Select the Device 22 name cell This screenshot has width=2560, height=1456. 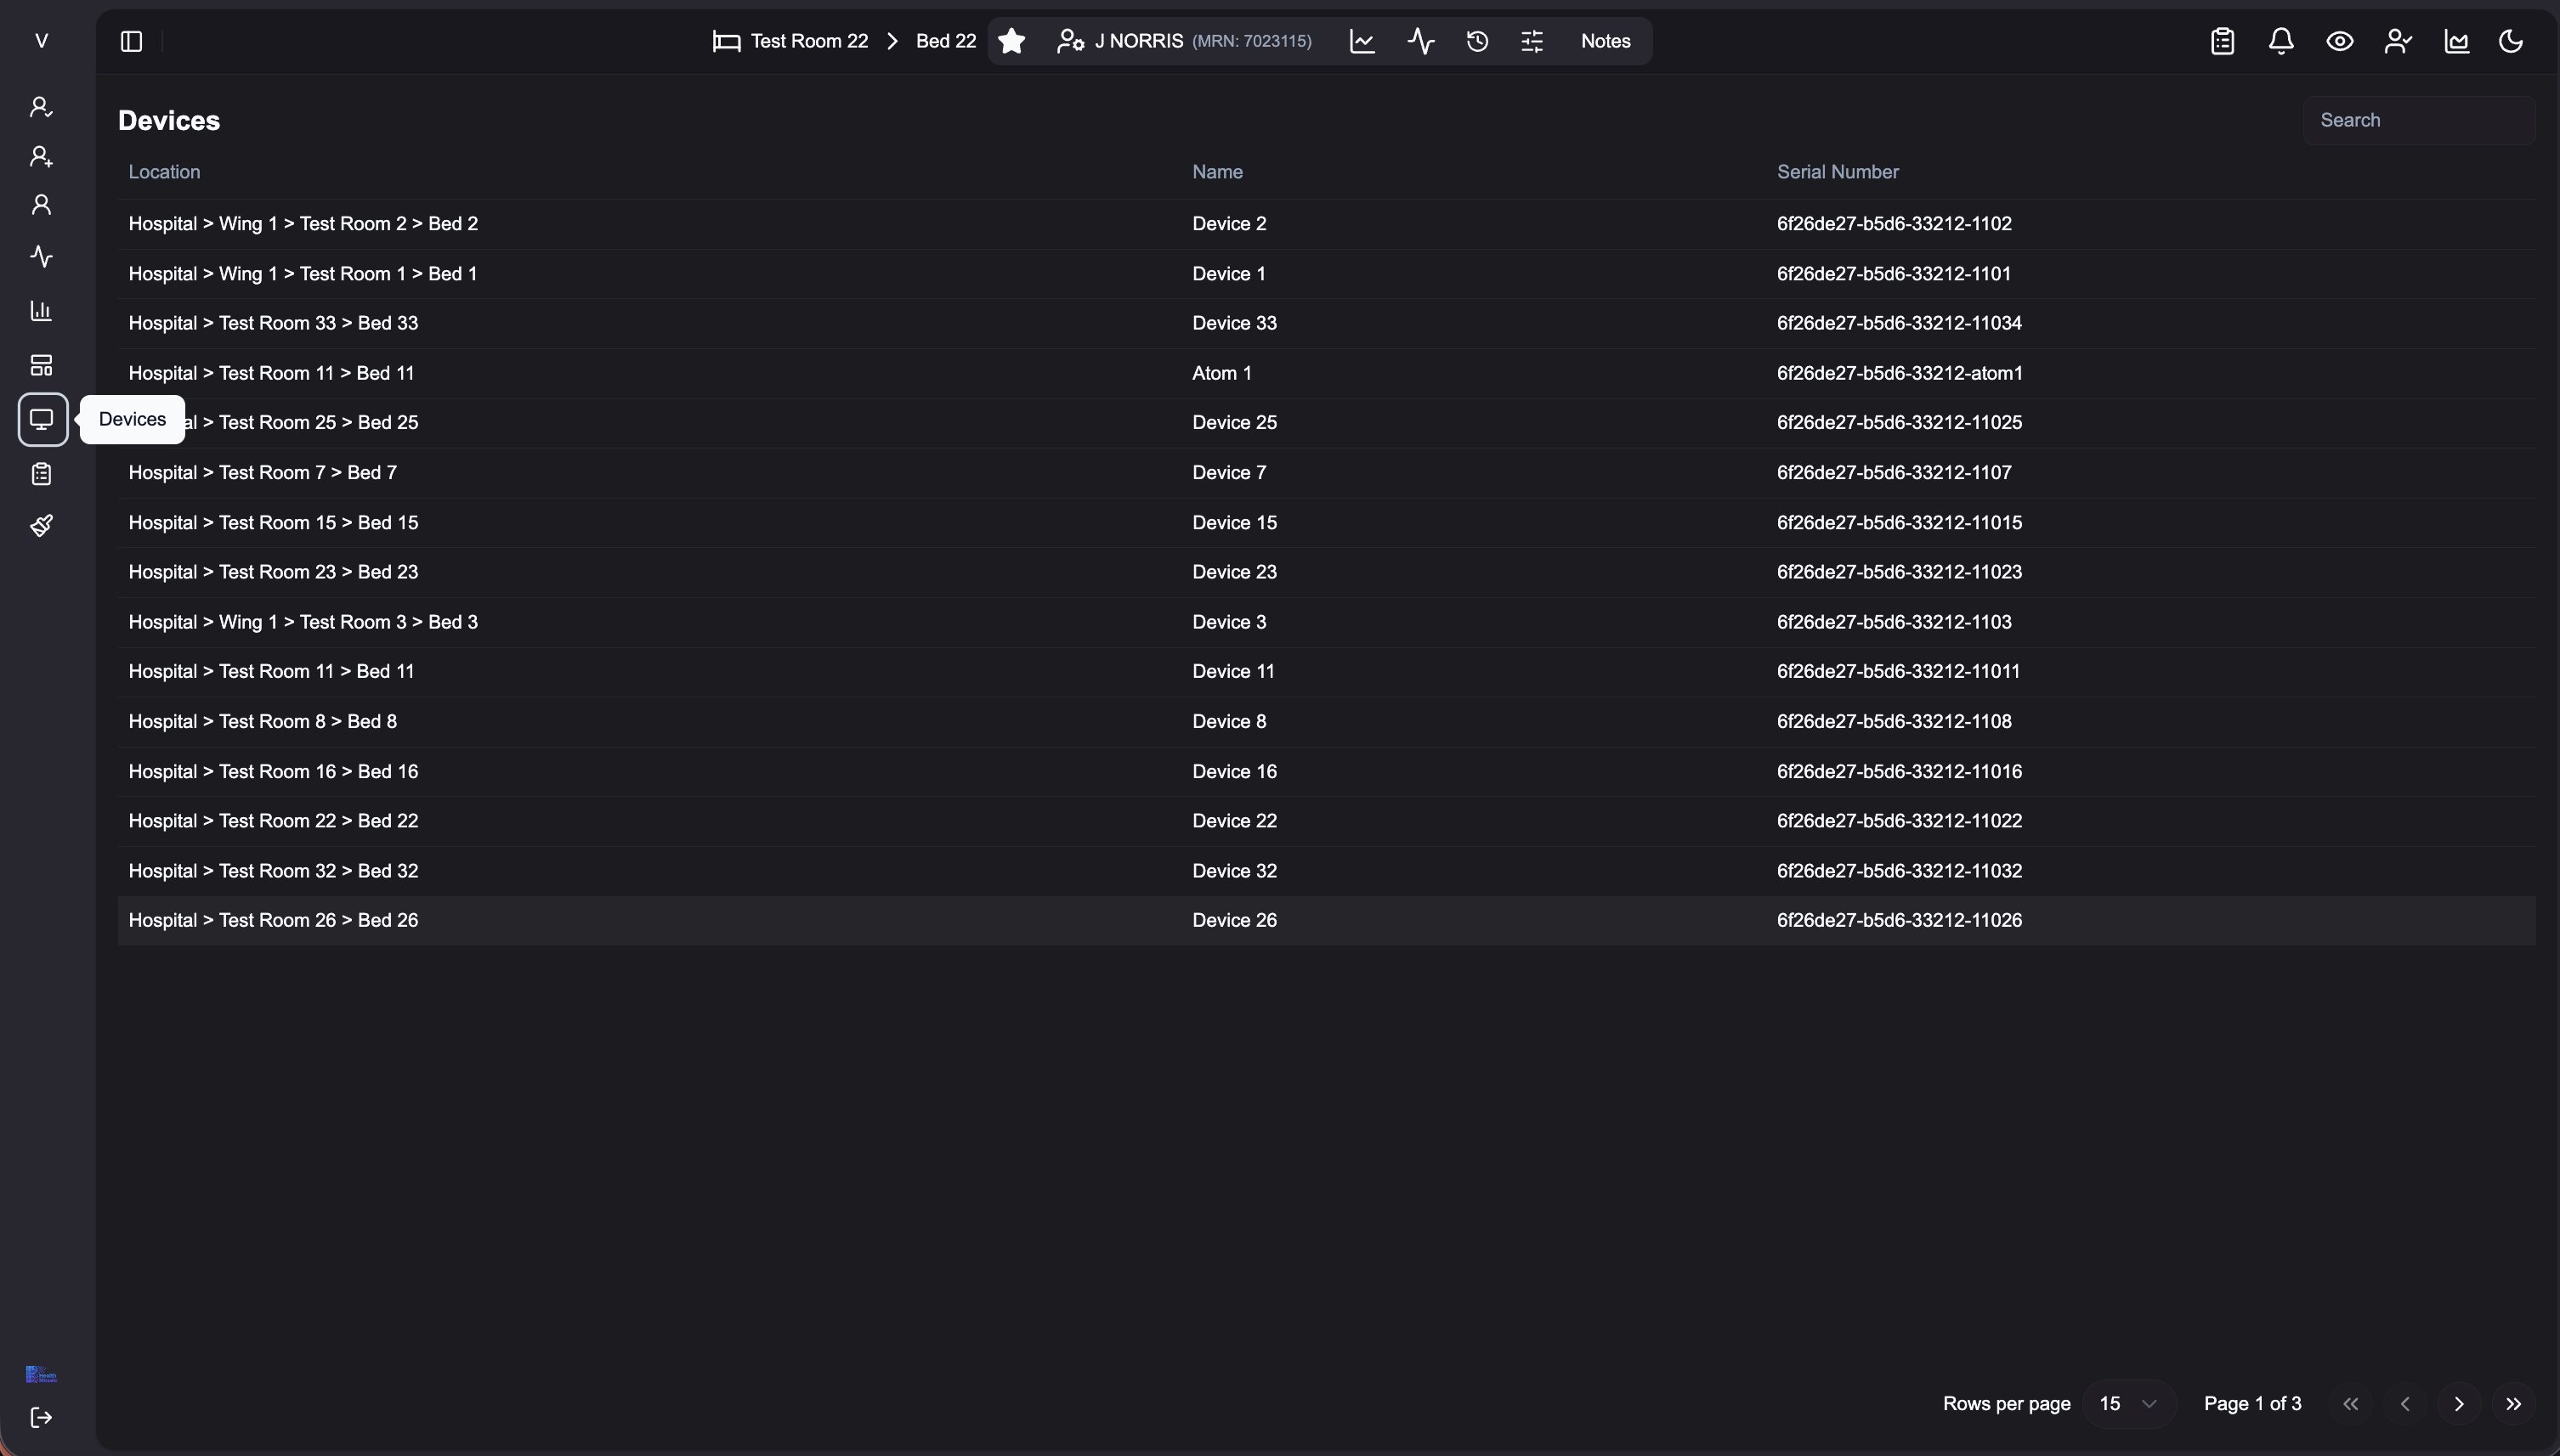click(1234, 821)
